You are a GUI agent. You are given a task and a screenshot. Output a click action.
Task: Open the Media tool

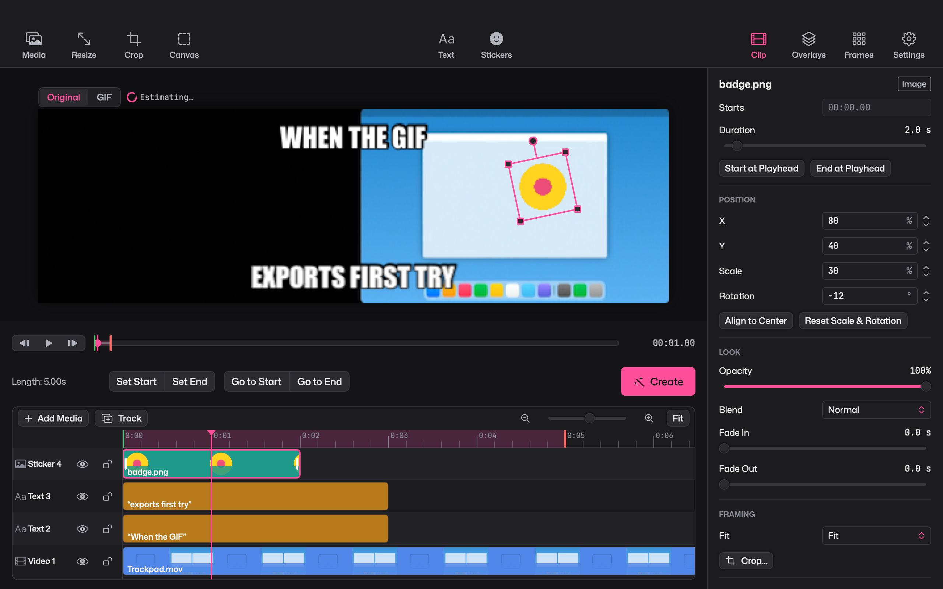pos(34,46)
